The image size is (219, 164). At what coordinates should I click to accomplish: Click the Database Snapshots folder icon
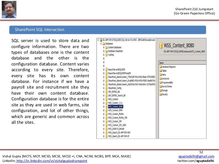point(106,51)
